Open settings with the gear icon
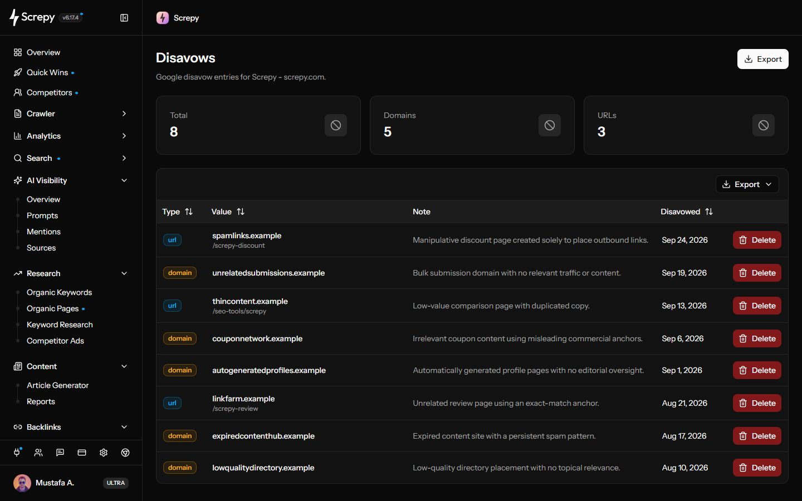This screenshot has height=501, width=802. pos(104,453)
